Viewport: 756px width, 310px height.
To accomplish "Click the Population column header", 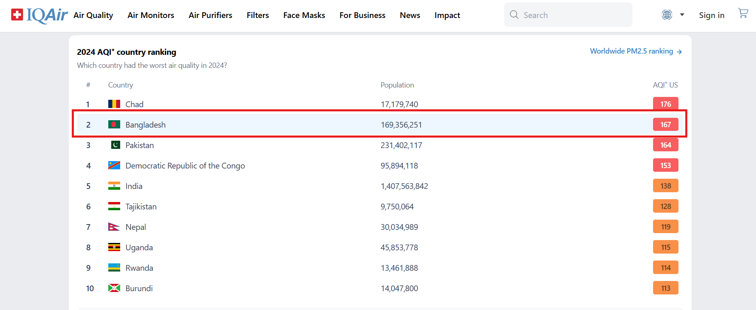I will (397, 85).
